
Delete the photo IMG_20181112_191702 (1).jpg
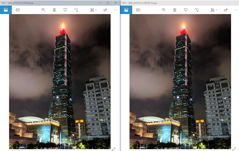coord(175,10)
